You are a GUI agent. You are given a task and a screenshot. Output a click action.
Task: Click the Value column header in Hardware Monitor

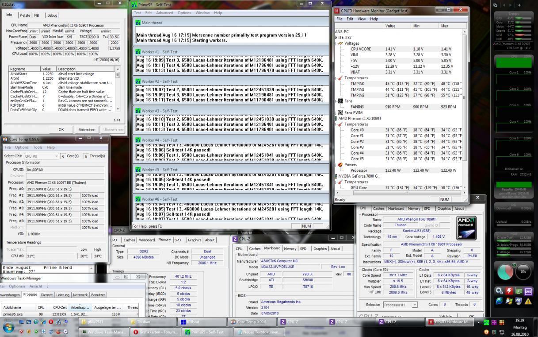tap(398, 26)
